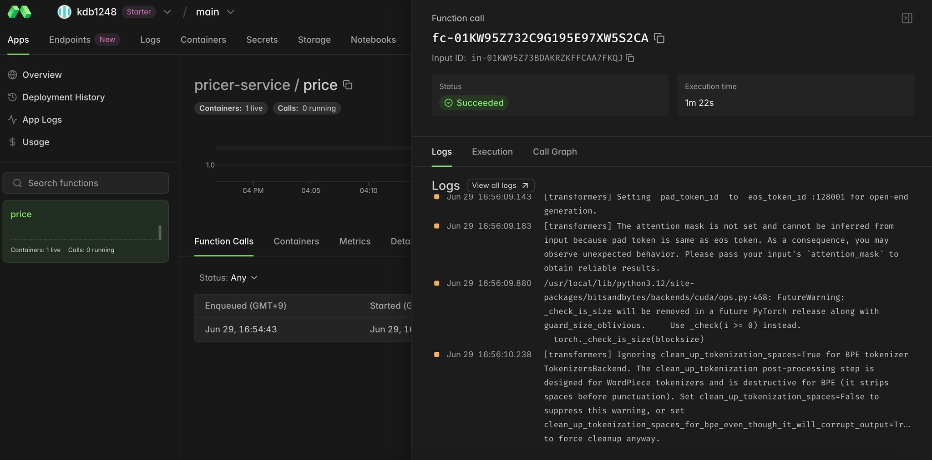932x460 pixels.
Task: Expand the kdb1248 workspace dropdown chevron
Action: tap(167, 12)
